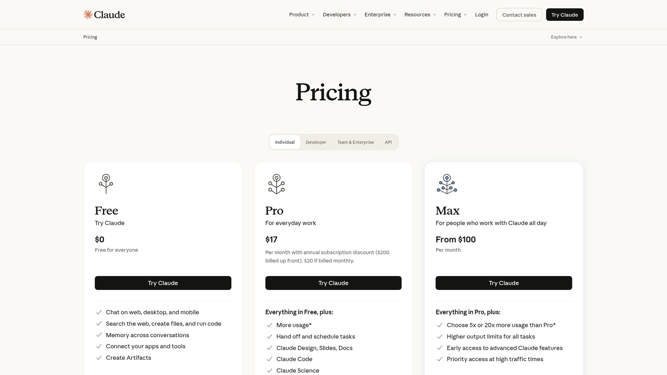Click checkmark beside Priority access feature
Viewport: 667px width, 375px height.
[439, 359]
